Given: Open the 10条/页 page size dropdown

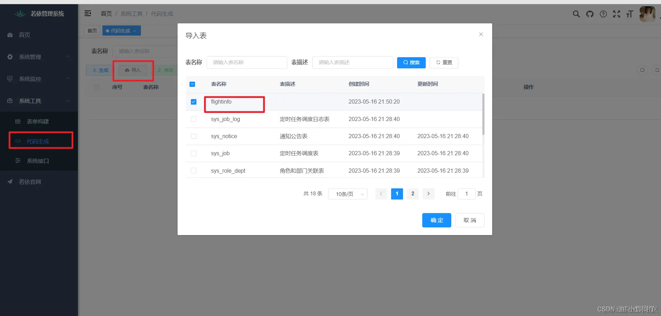Looking at the screenshot, I should click(347, 194).
